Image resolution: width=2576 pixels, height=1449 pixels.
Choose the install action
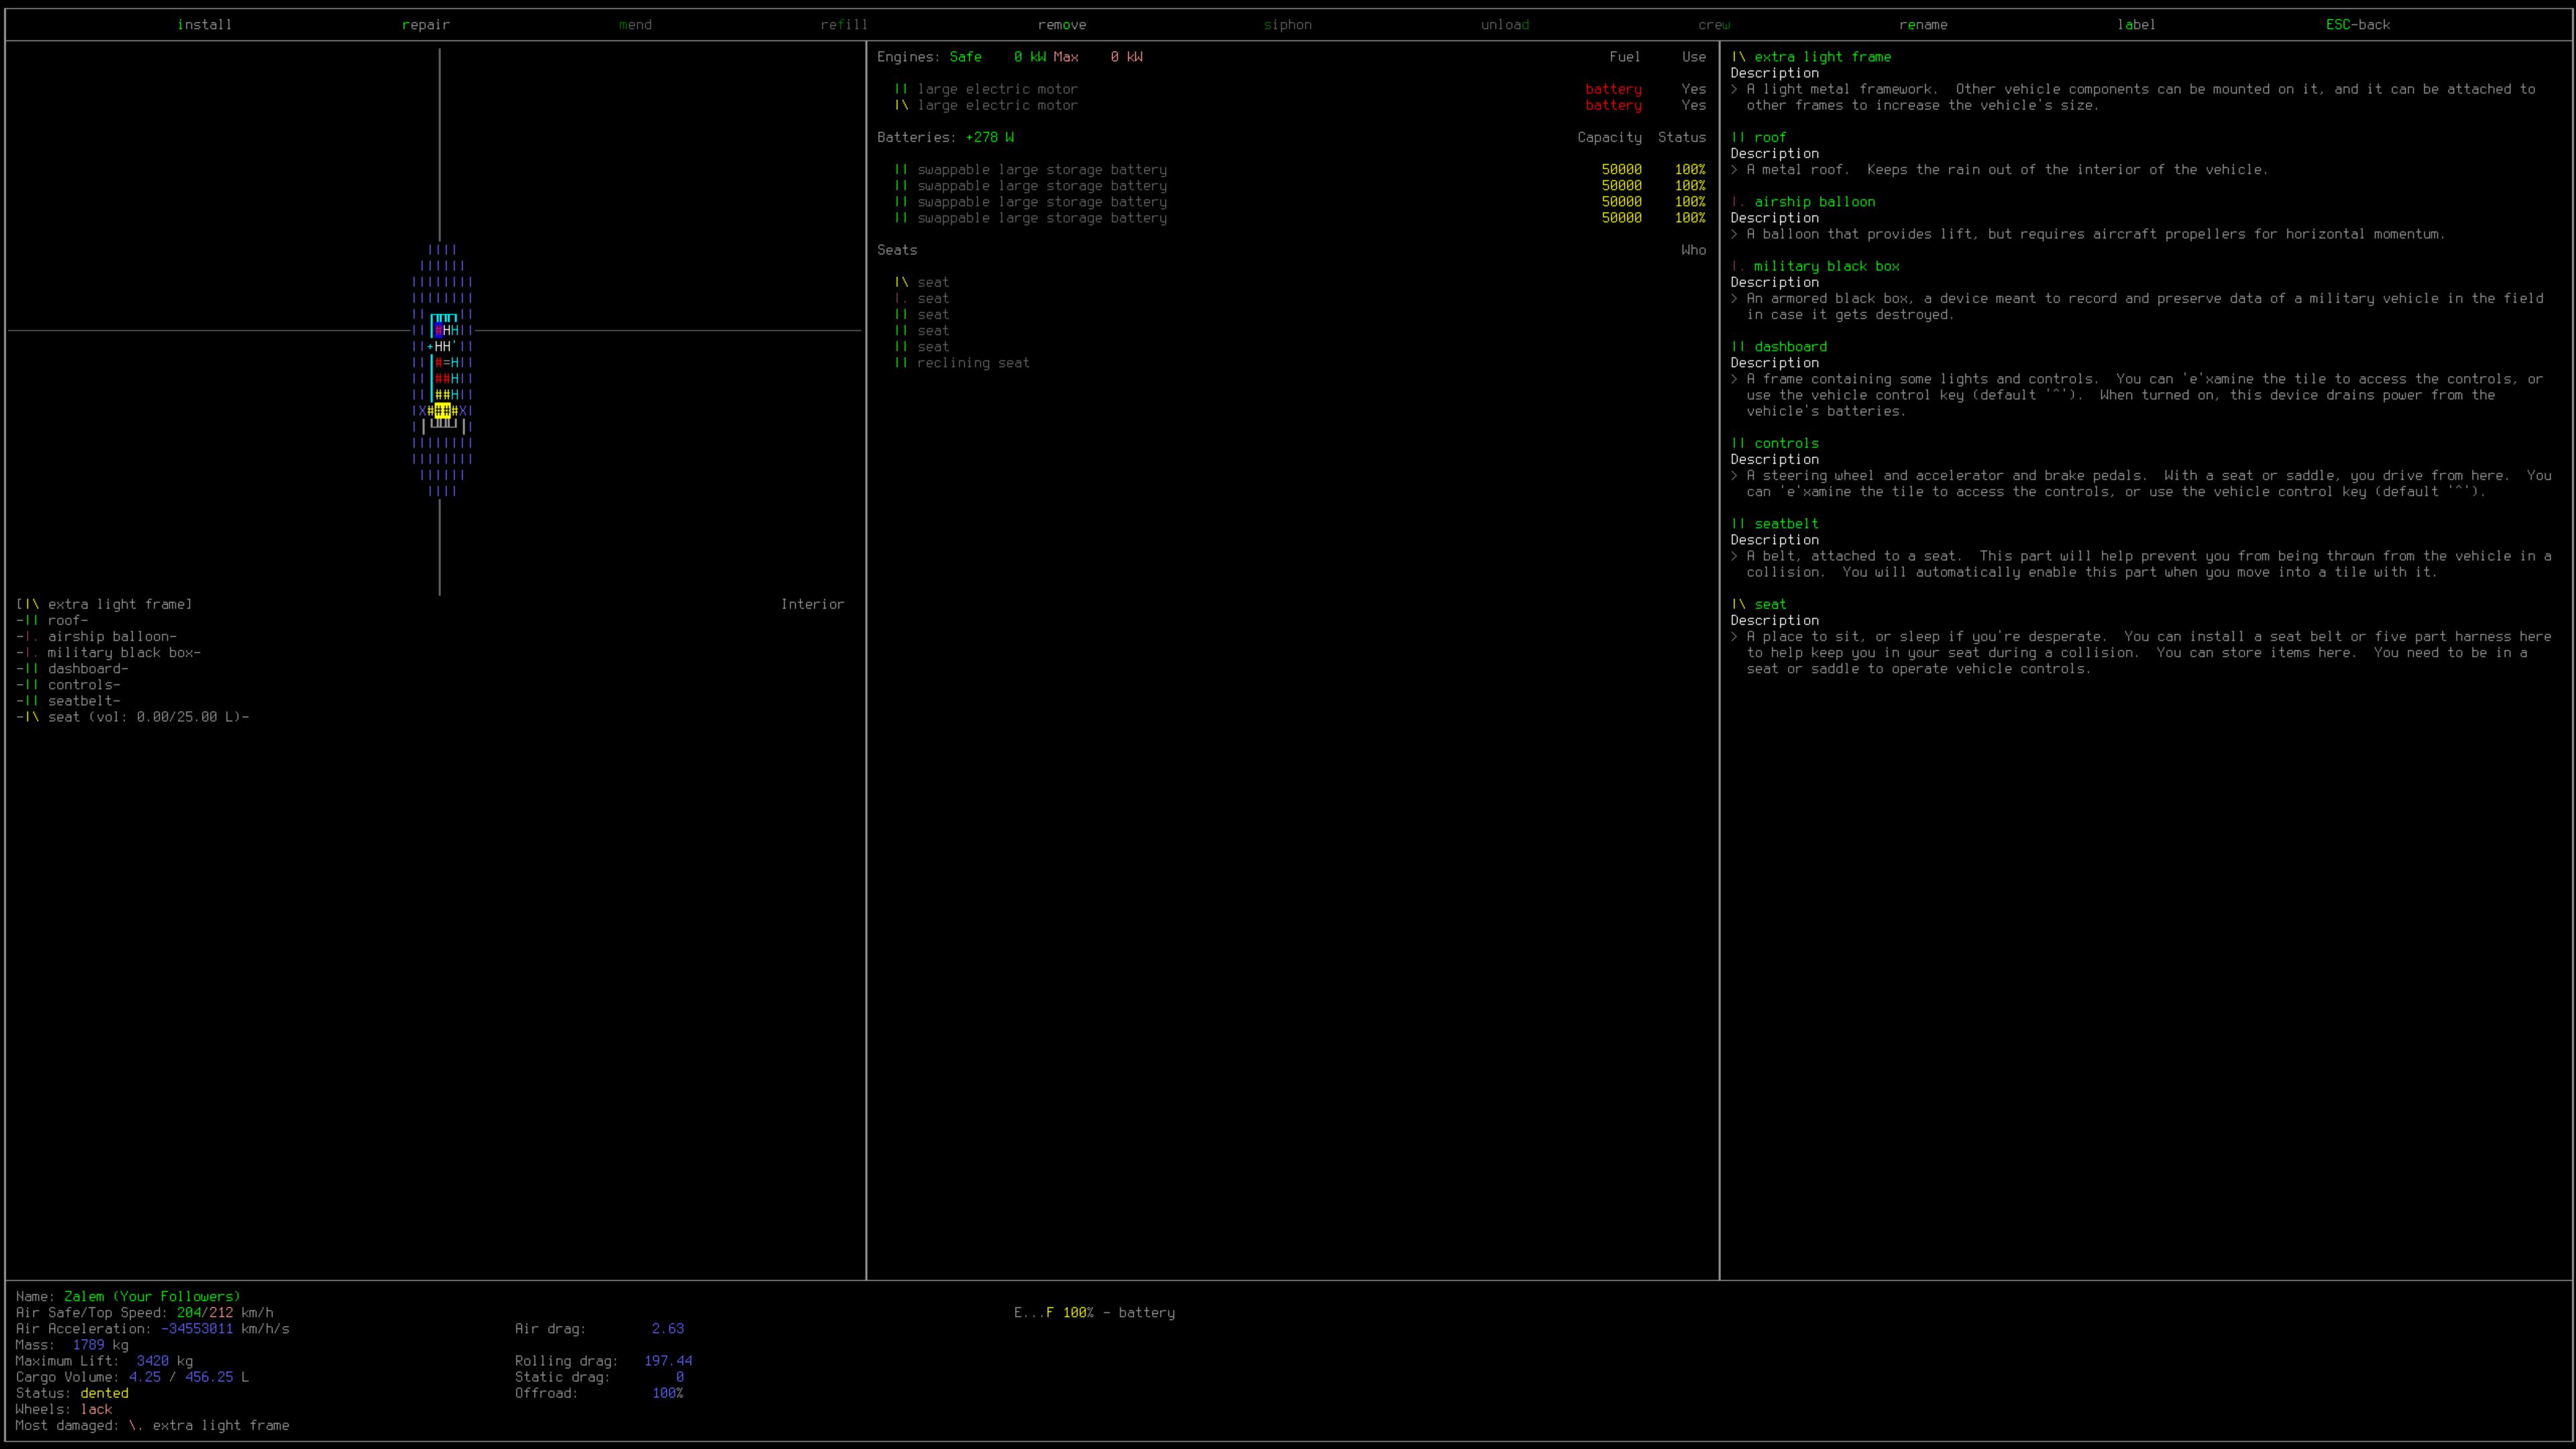[x=204, y=24]
